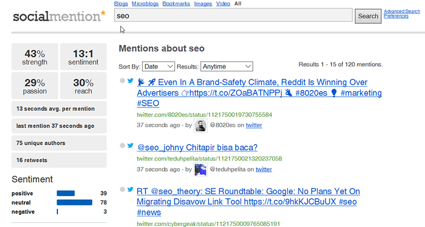The width and height of the screenshot is (425, 227).
Task: Switch to the Blogs tab
Action: coord(121,4)
